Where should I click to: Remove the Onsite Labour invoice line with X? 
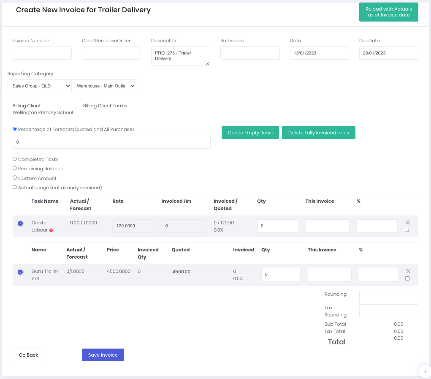tap(408, 223)
